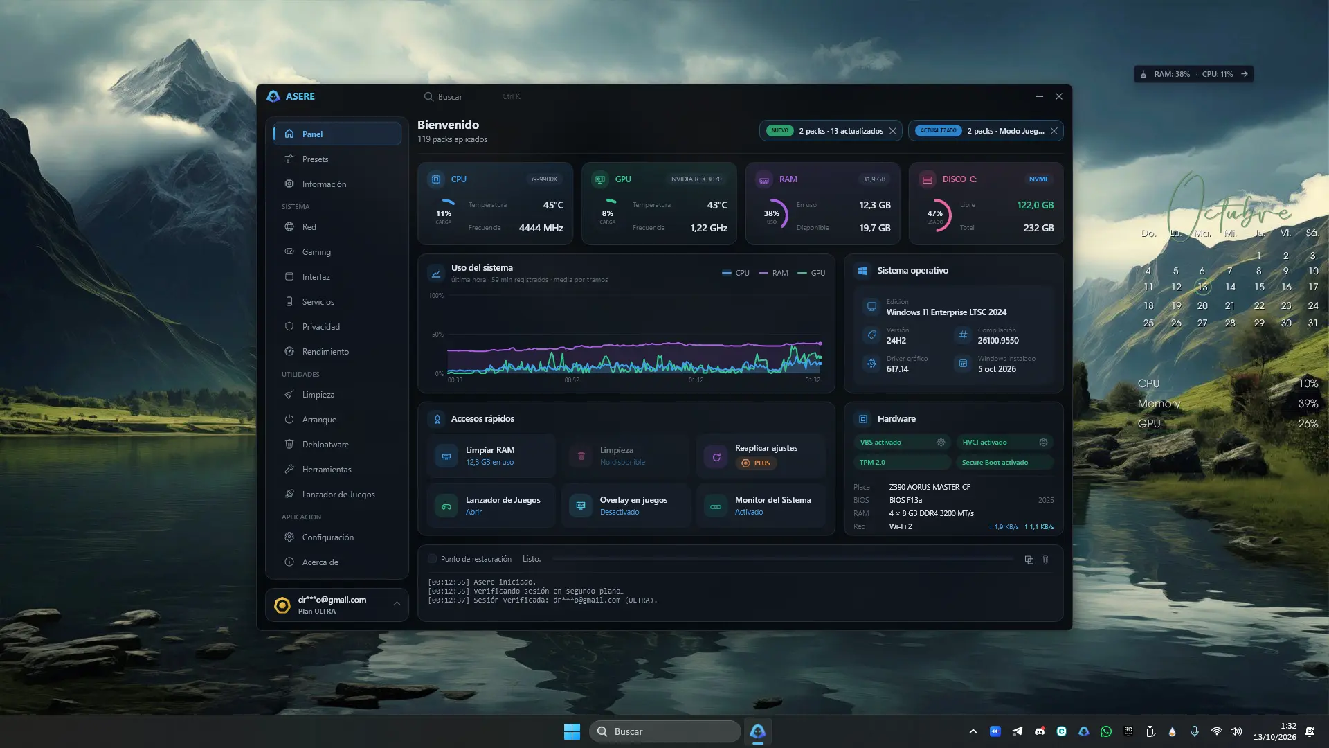This screenshot has height=748, width=1329.
Task: Click the Lanzador de Juegos rocket icon
Action: coord(289,494)
